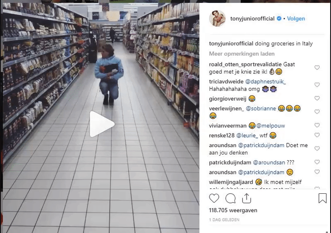Like triciavdweide's comment heart

pyautogui.click(x=317, y=85)
